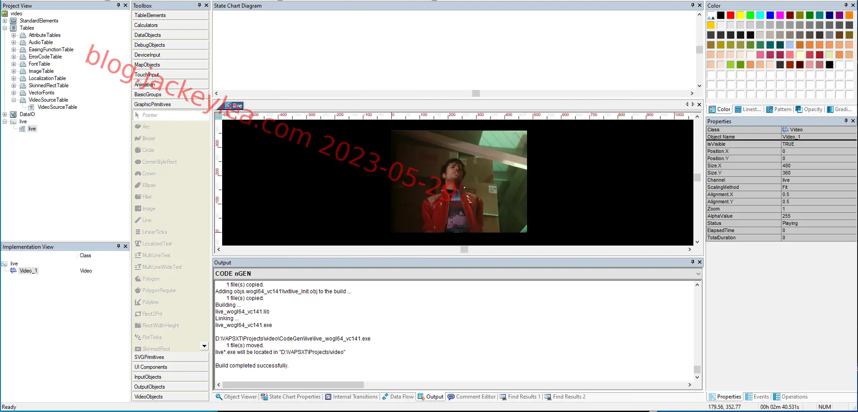Expand the DataIO node
858x412 pixels.
point(4,114)
